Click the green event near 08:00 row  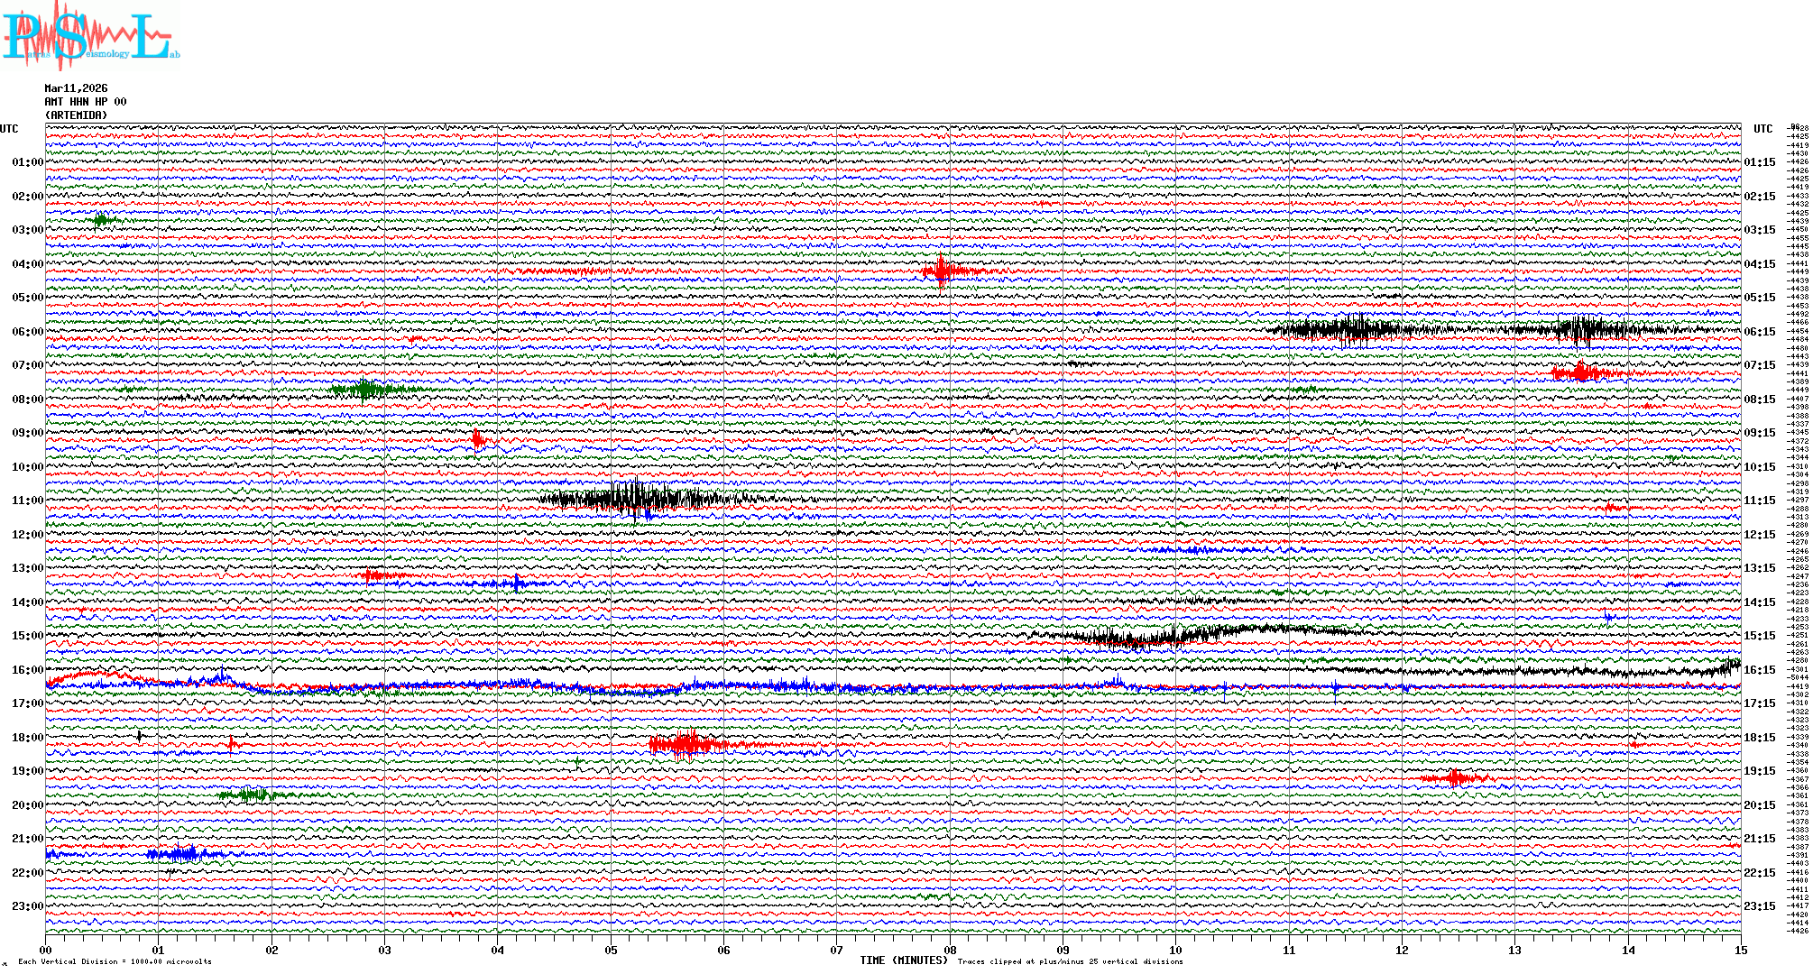pyautogui.click(x=365, y=390)
